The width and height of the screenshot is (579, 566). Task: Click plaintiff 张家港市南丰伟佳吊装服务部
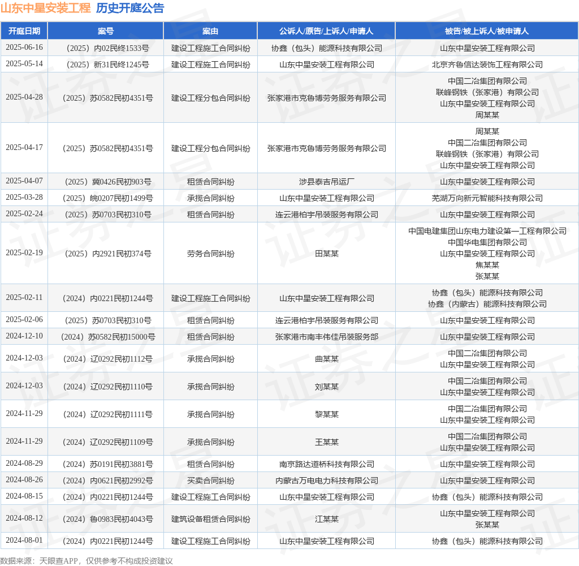326,337
